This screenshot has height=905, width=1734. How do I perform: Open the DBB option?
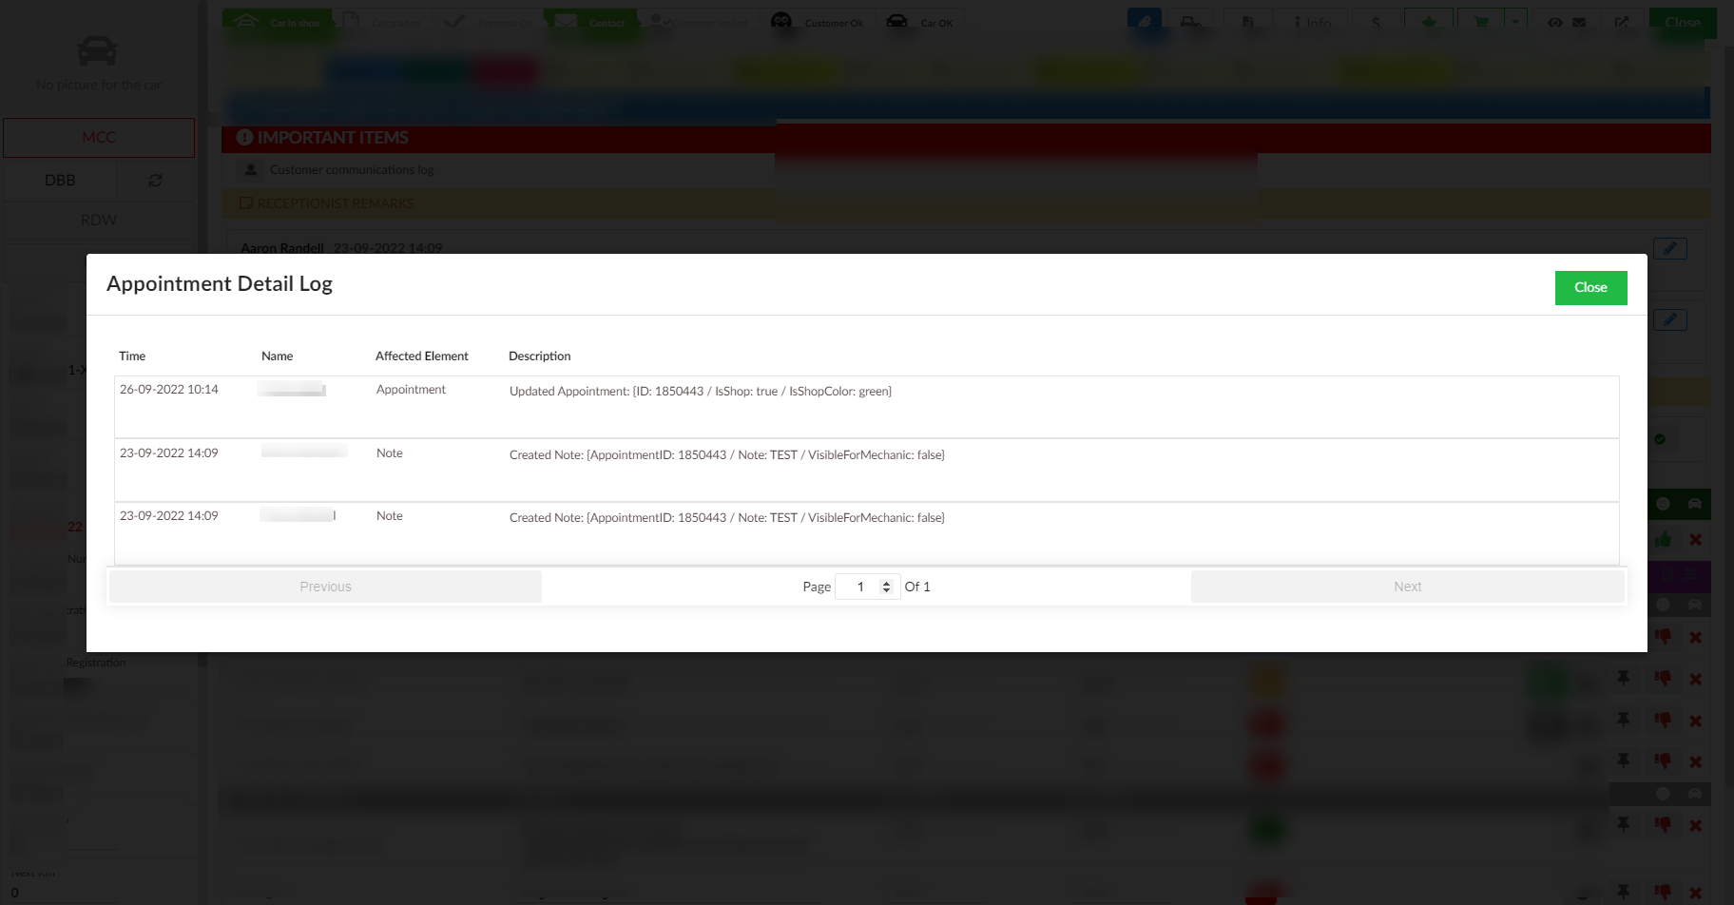click(60, 181)
